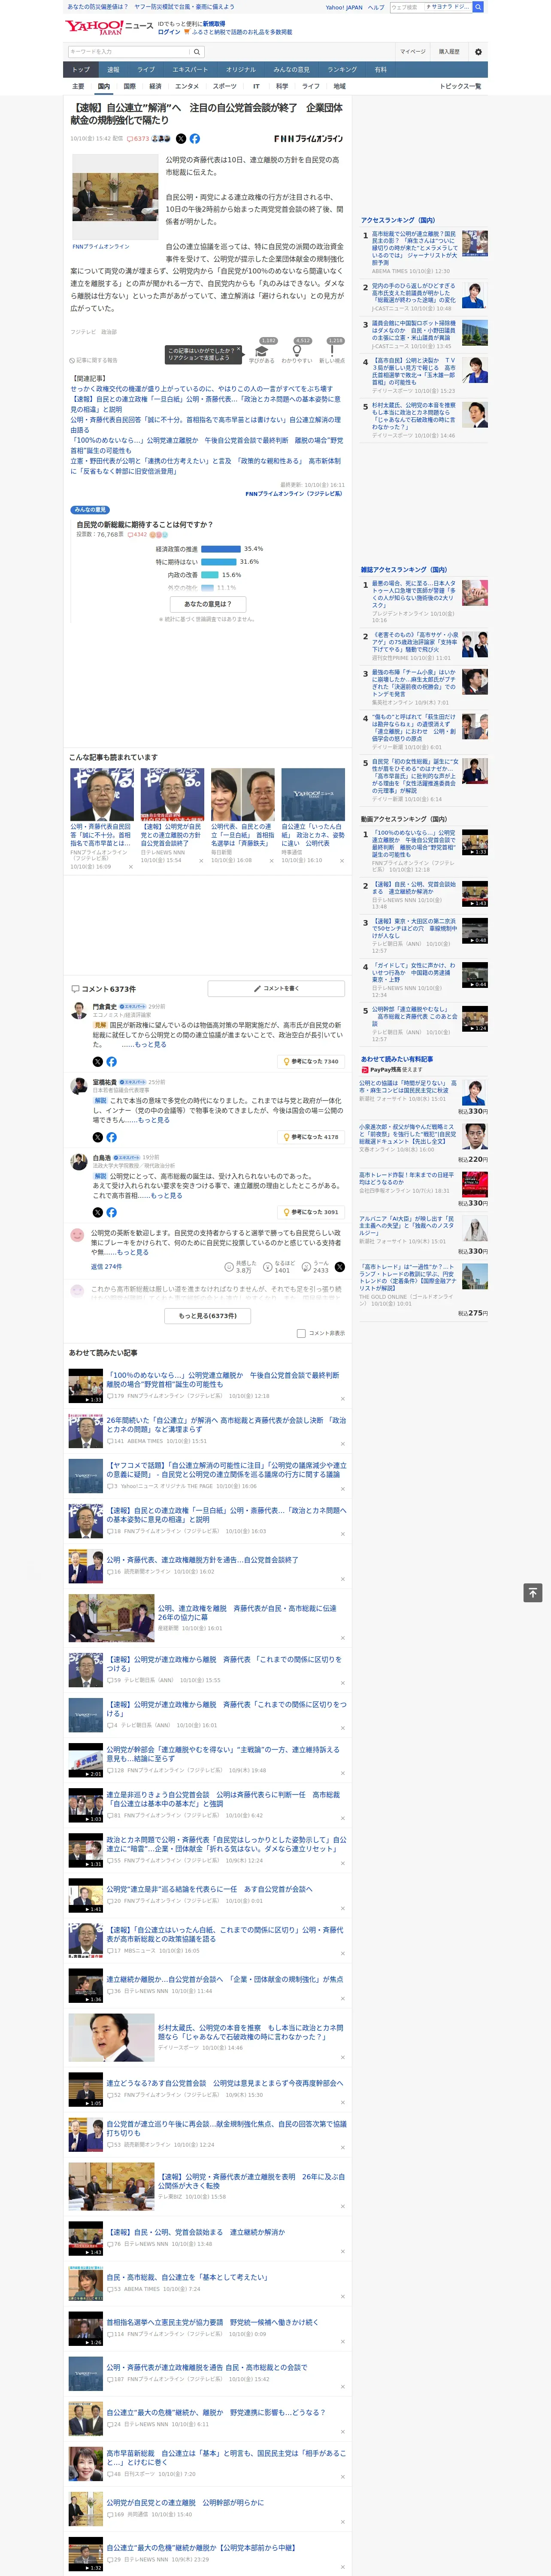Click 内政の改善 15.6% poll bar

tap(210, 575)
